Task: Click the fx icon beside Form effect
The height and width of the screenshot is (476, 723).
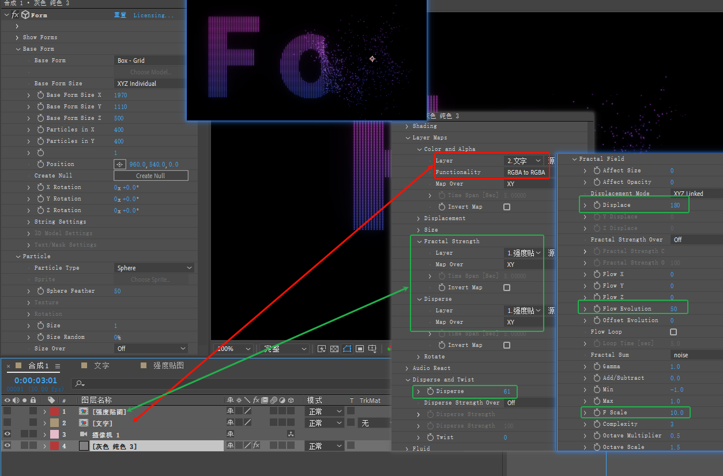Action: [x=15, y=15]
